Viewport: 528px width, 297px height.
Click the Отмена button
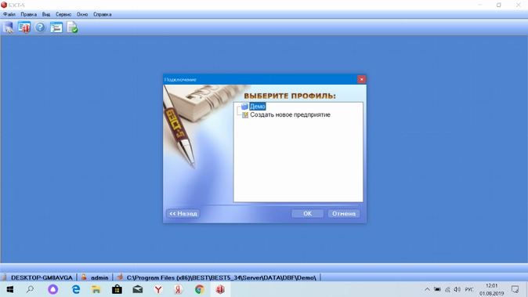[344, 213]
